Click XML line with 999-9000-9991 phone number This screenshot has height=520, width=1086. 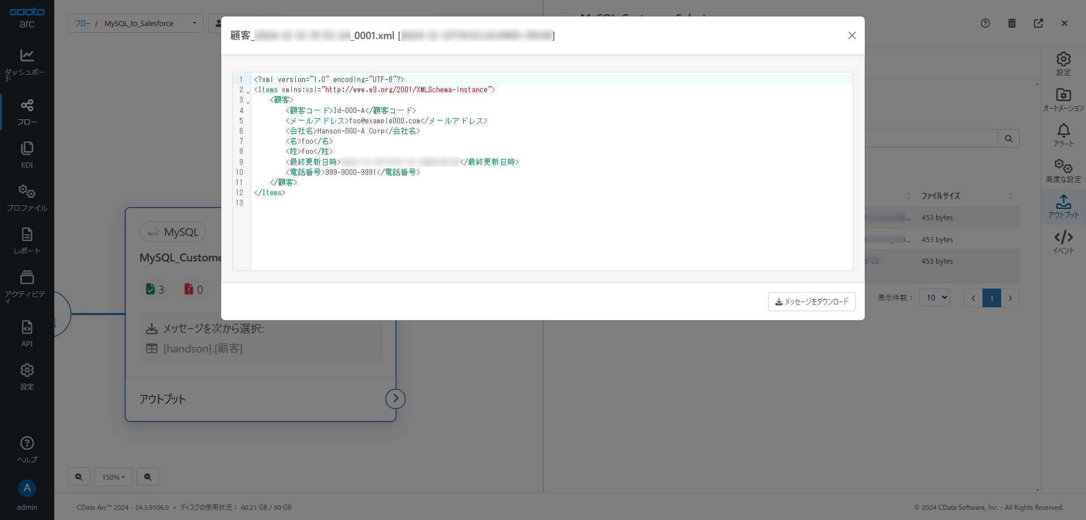click(551, 172)
